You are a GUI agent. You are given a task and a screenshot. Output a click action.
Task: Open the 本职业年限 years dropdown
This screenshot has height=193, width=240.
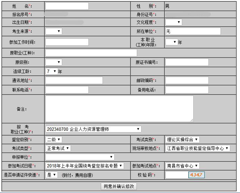171,42
